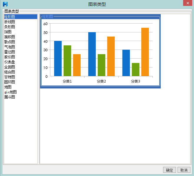The image size is (194, 176).
Task: Choose 圆环图 chart type
Action: pyautogui.click(x=21, y=82)
